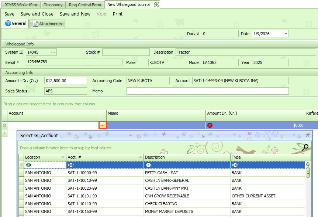The image size is (318, 217).
Task: Open the Date dropdown calendar
Action: pyautogui.click(x=286, y=34)
